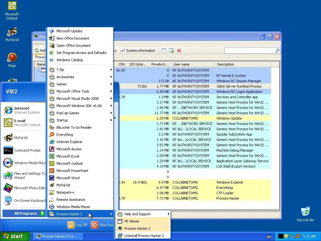321x241 pixels.
Task: Open On-Screen Keyboard from Start menu
Action: click(24, 201)
